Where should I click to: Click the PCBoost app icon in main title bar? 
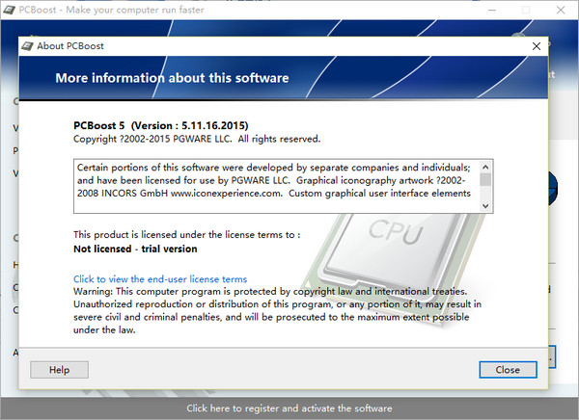[x=10, y=10]
